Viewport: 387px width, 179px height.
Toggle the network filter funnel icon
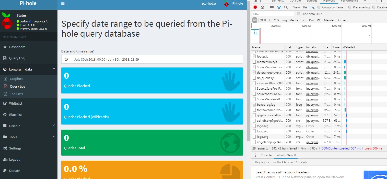coord(279,7)
